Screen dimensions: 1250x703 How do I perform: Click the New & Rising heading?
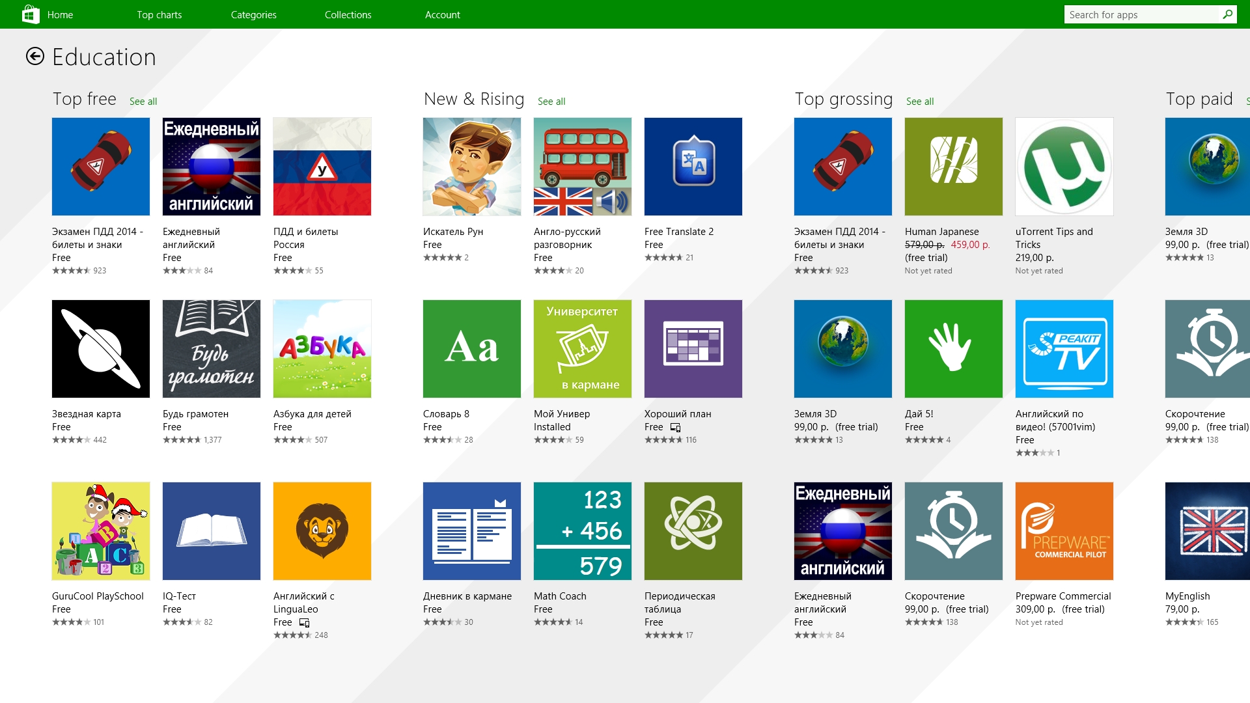tap(474, 99)
